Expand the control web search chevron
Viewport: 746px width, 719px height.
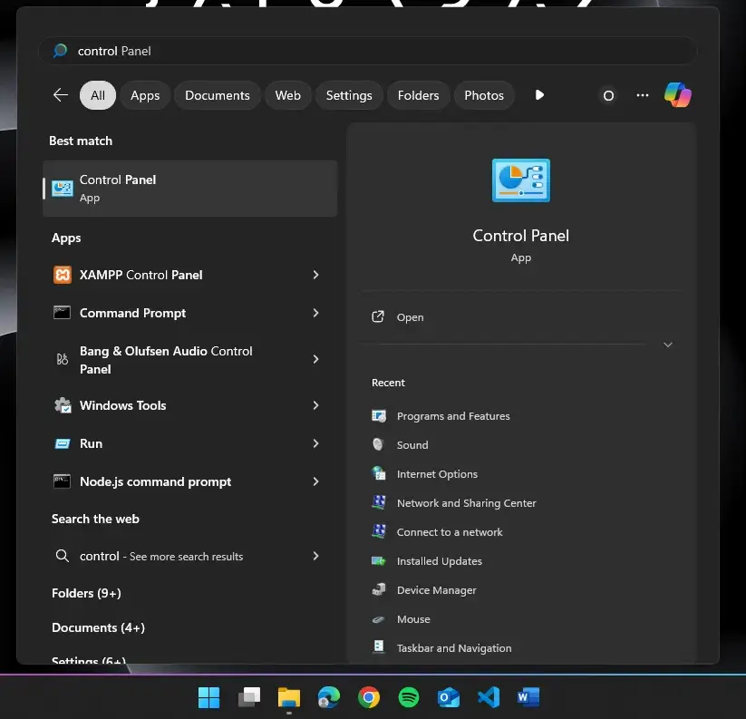pyautogui.click(x=315, y=556)
